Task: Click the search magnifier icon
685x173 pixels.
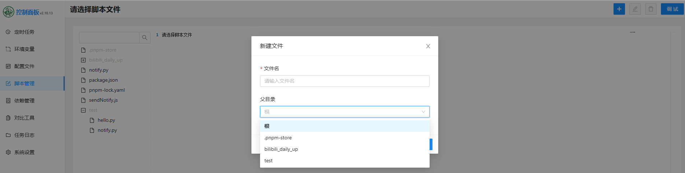Action: pos(144,38)
